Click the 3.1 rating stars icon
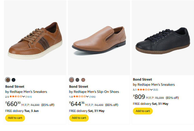Image resolution: width=194 pixels, height=131 pixels. 143,90
